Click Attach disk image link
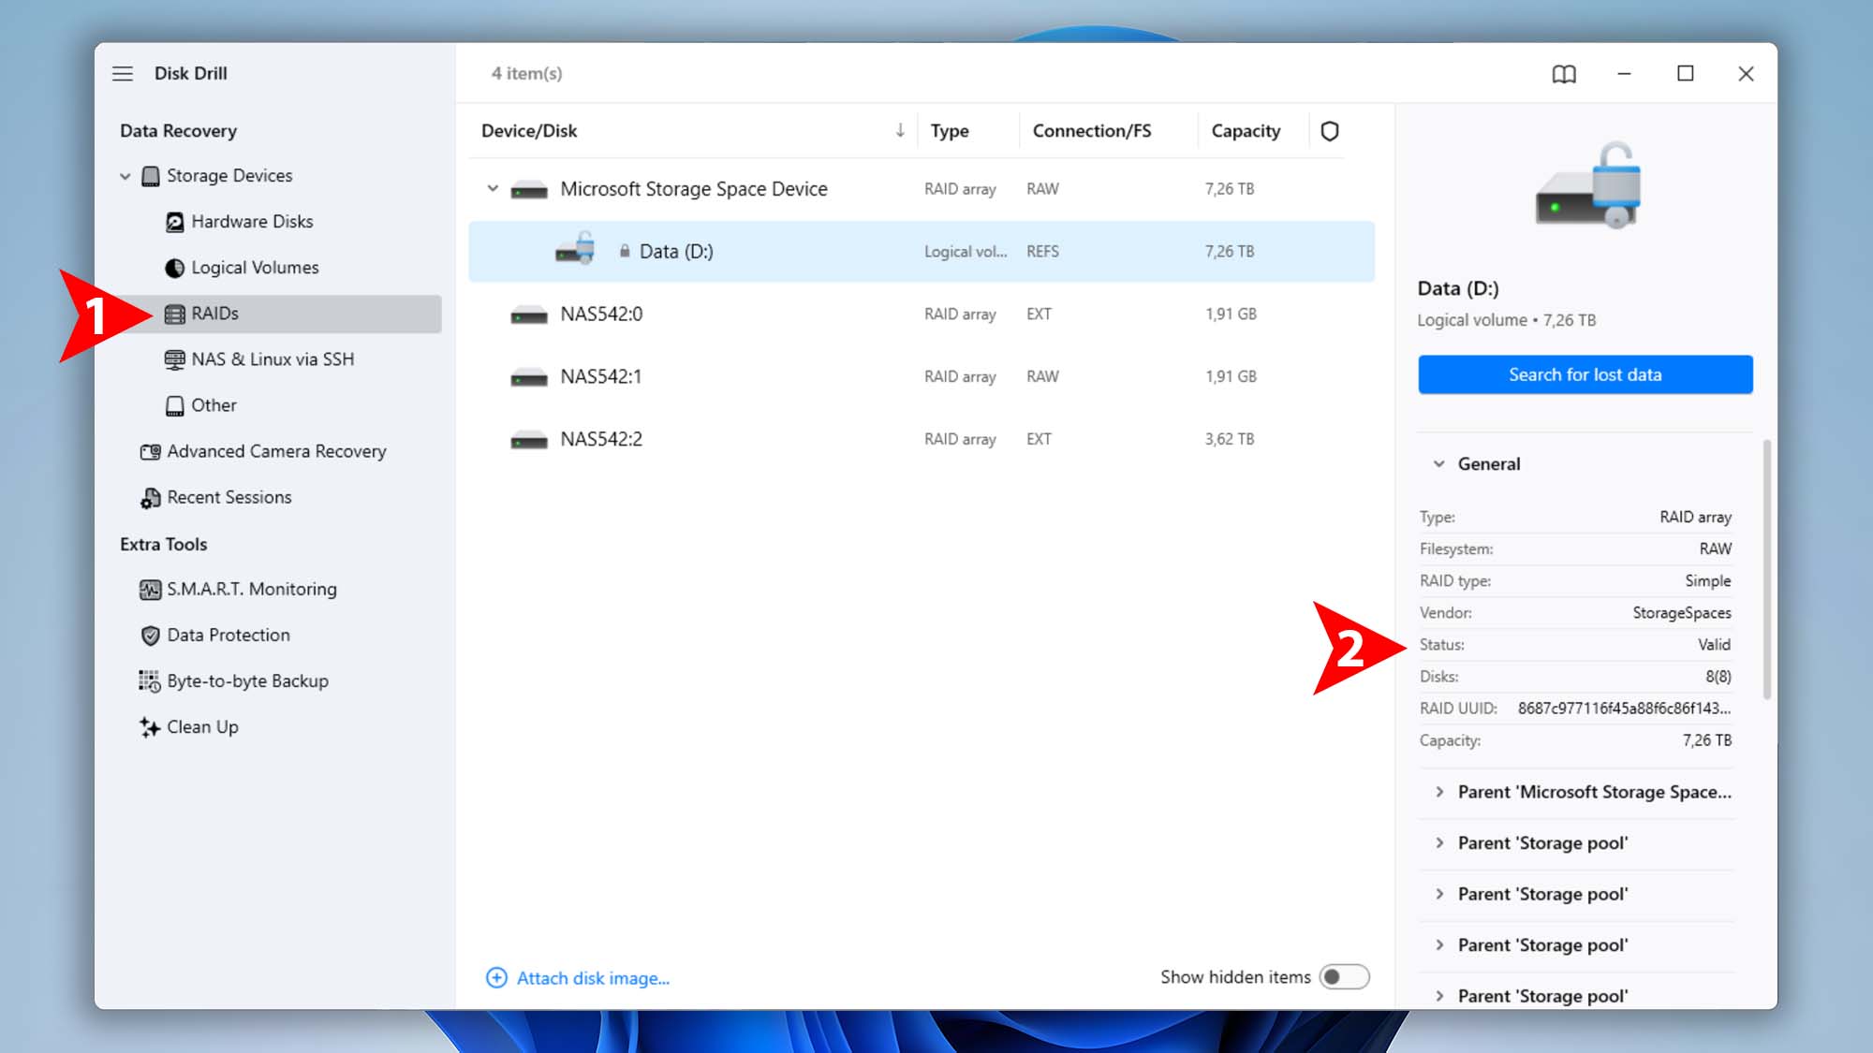This screenshot has height=1053, width=1873. click(593, 978)
